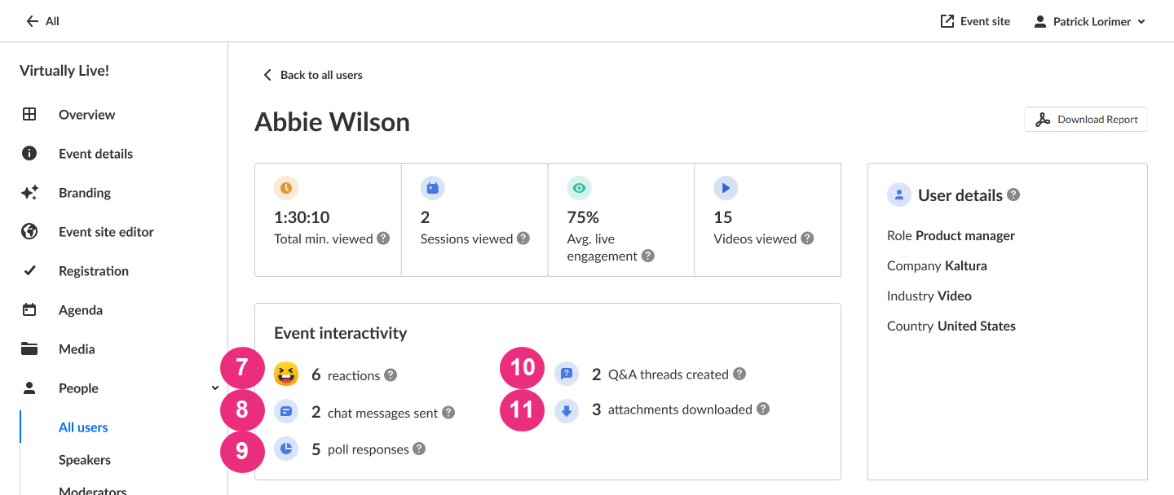Click the help icon beside User details
This screenshot has width=1174, height=495.
click(x=1013, y=195)
